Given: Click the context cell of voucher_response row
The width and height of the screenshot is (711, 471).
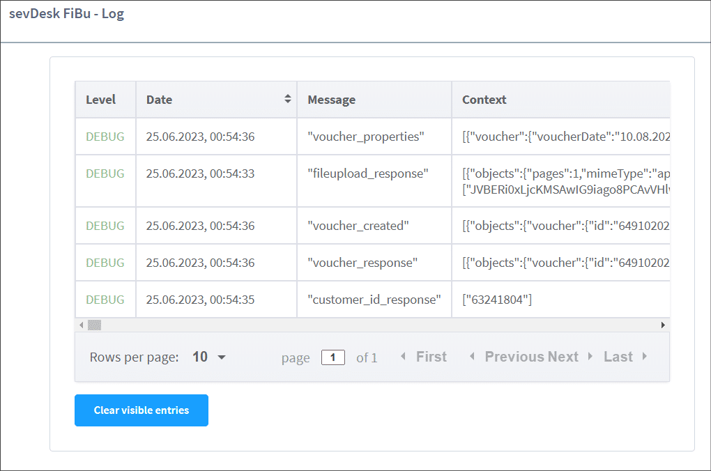Looking at the screenshot, I should pos(561,263).
